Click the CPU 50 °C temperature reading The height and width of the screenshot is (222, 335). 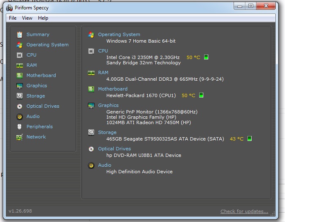coord(193,57)
